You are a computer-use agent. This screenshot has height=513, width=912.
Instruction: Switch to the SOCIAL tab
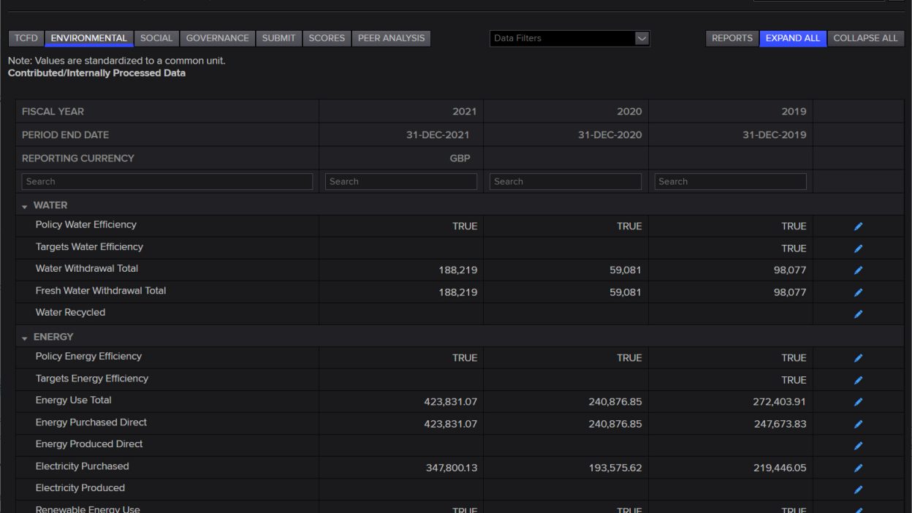[156, 38]
